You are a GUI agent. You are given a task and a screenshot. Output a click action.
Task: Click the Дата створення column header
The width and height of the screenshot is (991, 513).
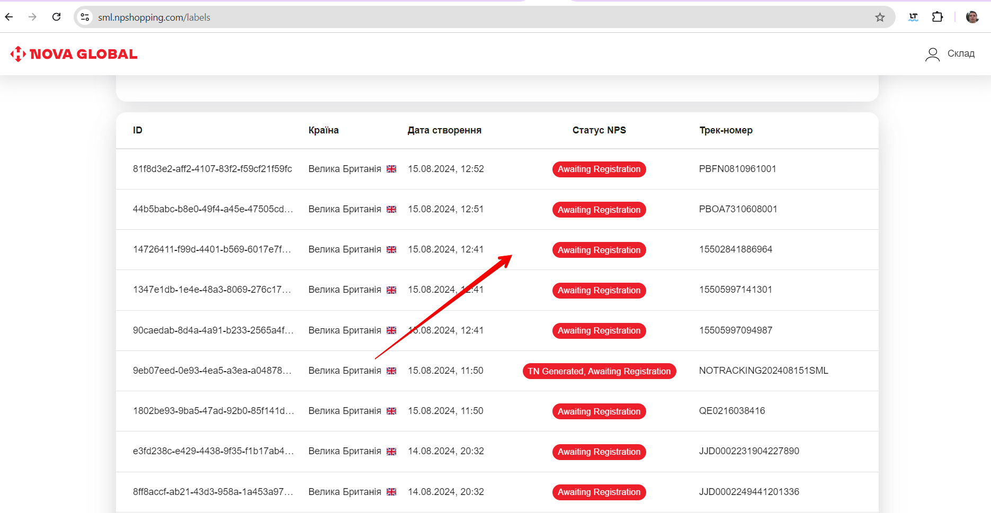(x=444, y=130)
